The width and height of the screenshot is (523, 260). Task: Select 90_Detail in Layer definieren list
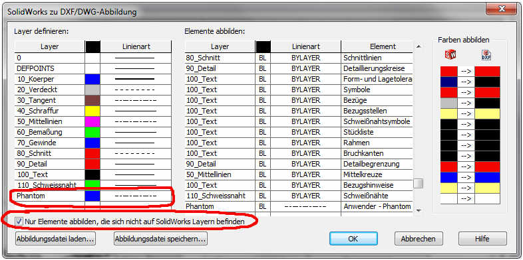click(49, 164)
